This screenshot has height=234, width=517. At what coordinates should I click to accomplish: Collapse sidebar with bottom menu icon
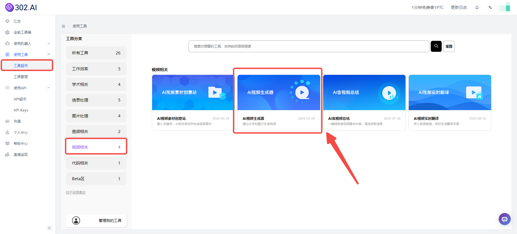(x=50, y=228)
